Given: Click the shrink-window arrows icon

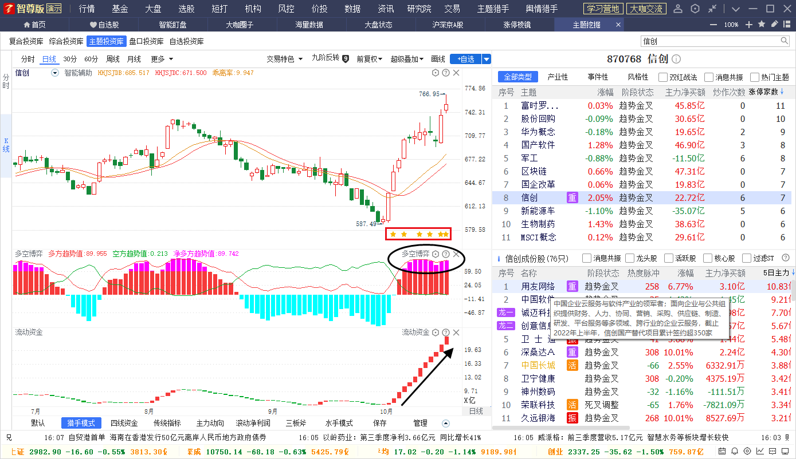Looking at the screenshot, I should [x=712, y=9].
